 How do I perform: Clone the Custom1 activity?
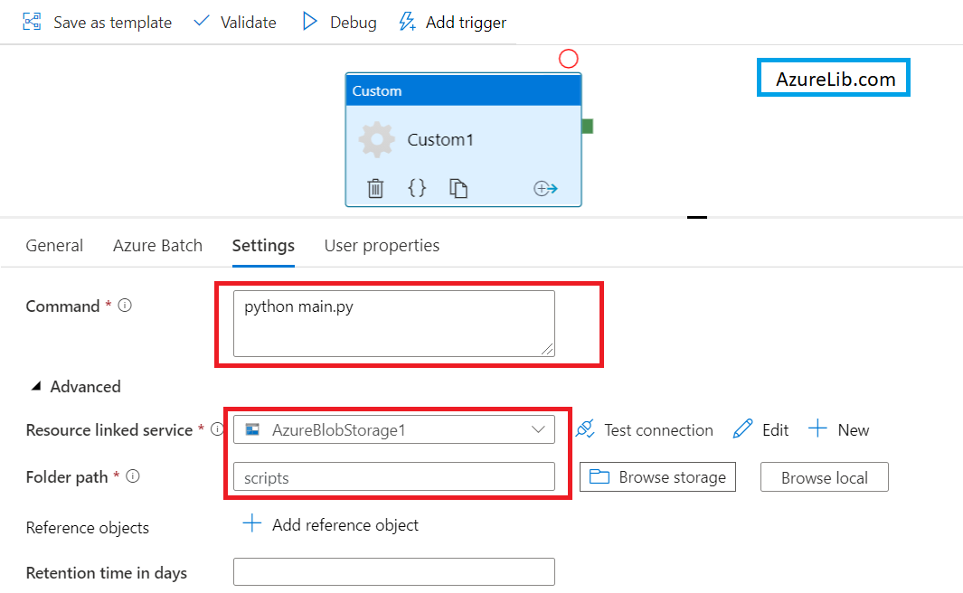(x=458, y=188)
